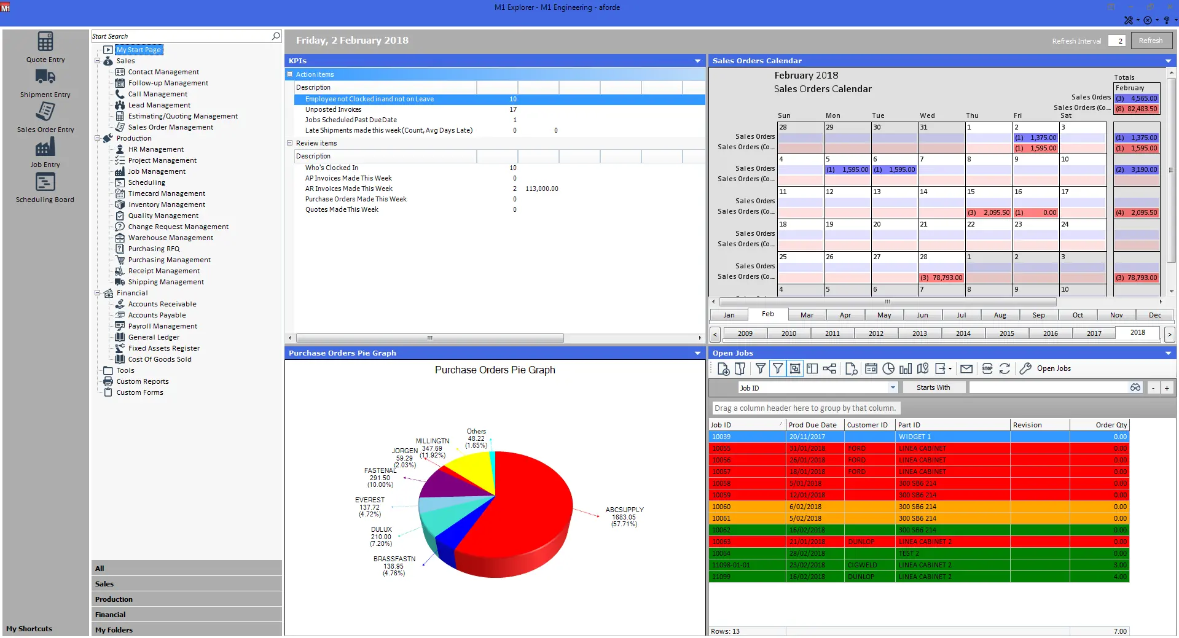Select the 2017 year tab
This screenshot has height=638, width=1179.
tap(1094, 333)
